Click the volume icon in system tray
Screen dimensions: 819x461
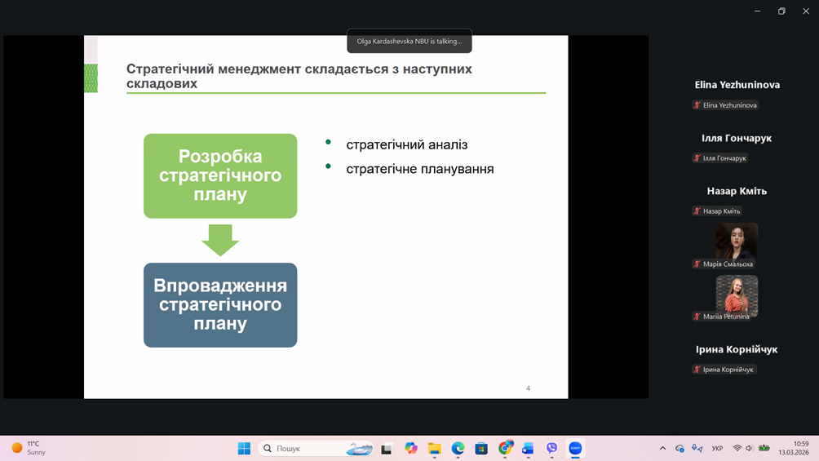click(x=750, y=448)
